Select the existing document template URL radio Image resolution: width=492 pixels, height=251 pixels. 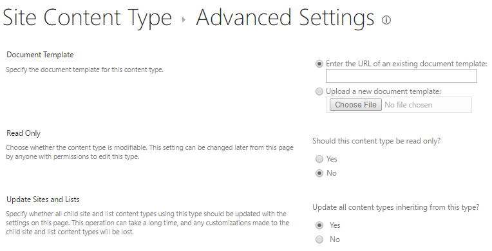[319, 64]
